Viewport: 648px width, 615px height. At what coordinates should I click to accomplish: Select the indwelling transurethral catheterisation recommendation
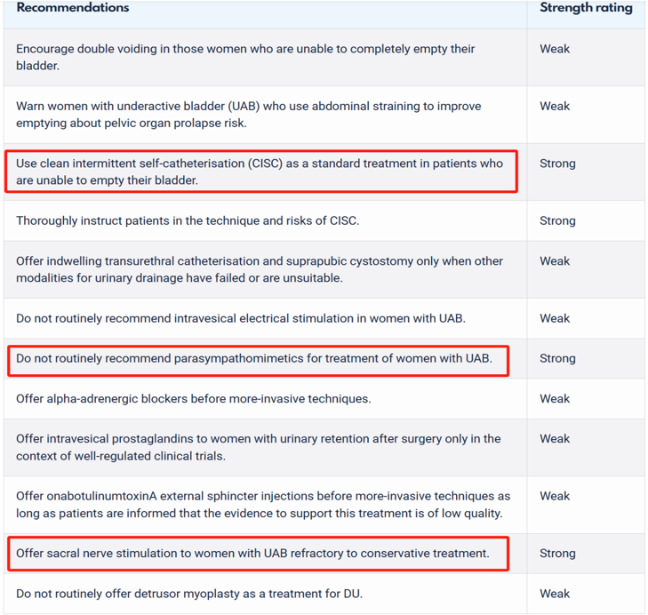click(x=260, y=269)
